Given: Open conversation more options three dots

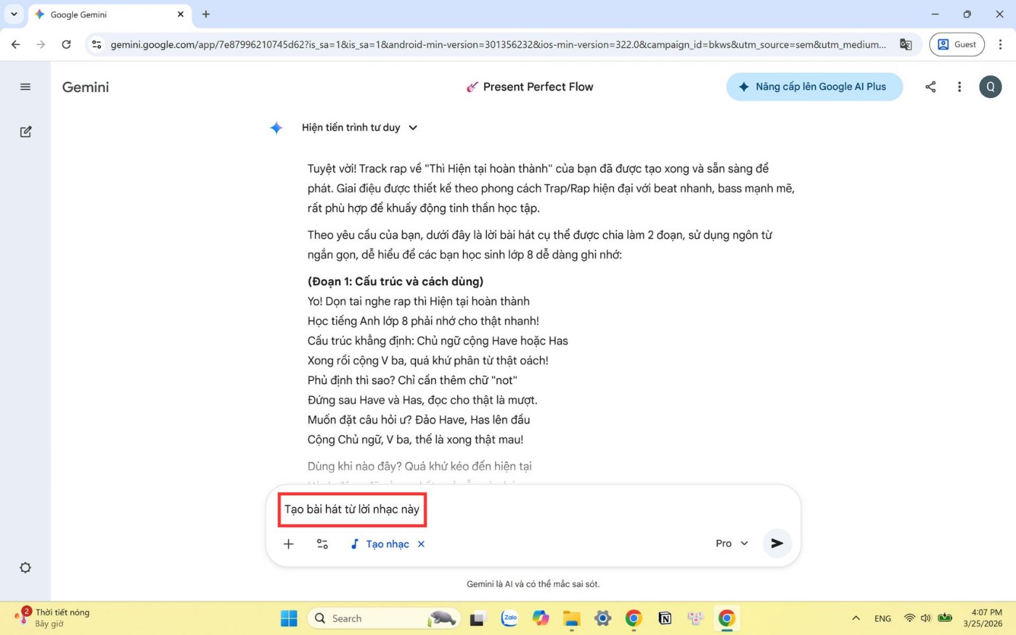Looking at the screenshot, I should point(959,87).
